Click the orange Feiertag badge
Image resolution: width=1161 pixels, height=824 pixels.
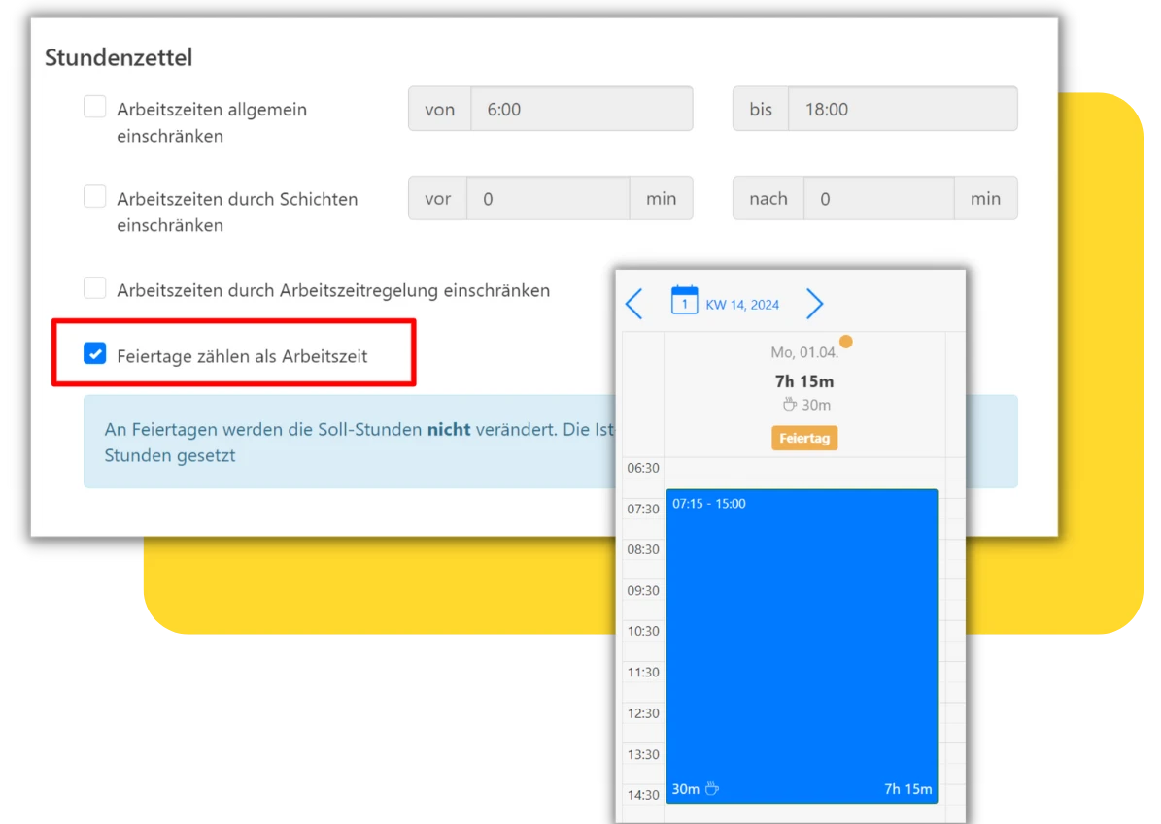(804, 438)
